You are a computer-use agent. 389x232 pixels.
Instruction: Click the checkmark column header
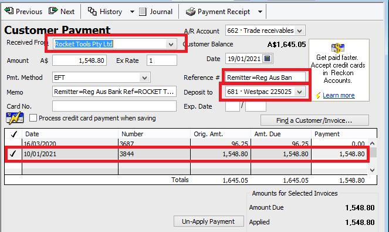[x=13, y=134]
